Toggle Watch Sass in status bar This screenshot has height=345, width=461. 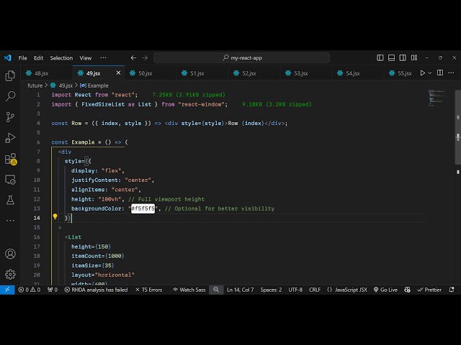tap(189, 290)
